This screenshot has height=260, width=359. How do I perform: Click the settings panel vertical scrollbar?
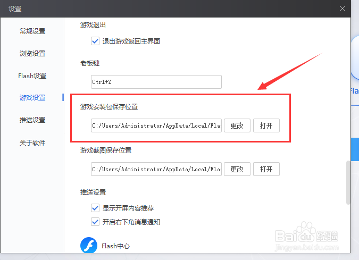click(348, 182)
